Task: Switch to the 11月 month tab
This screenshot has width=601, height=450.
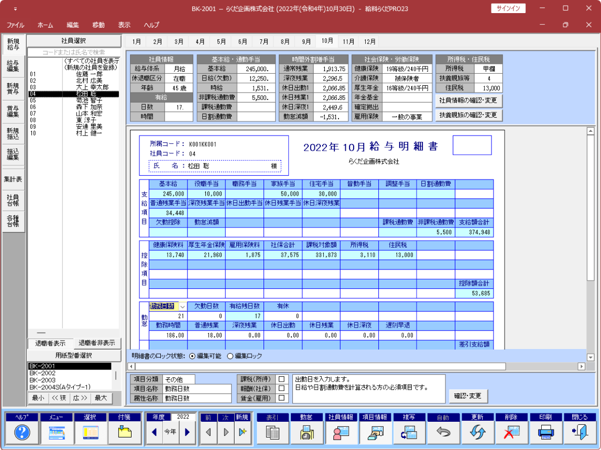Action: (348, 42)
